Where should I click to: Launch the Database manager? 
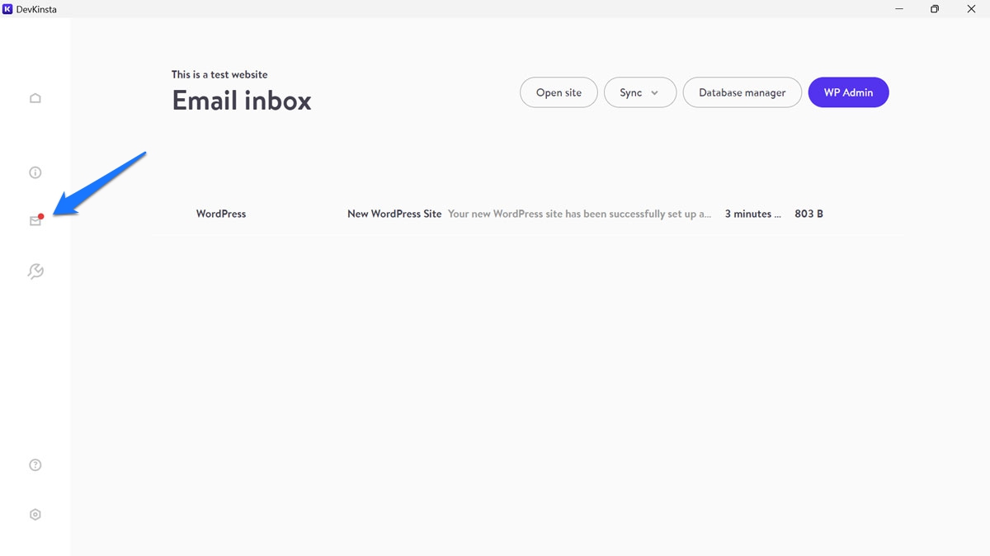[x=742, y=93]
